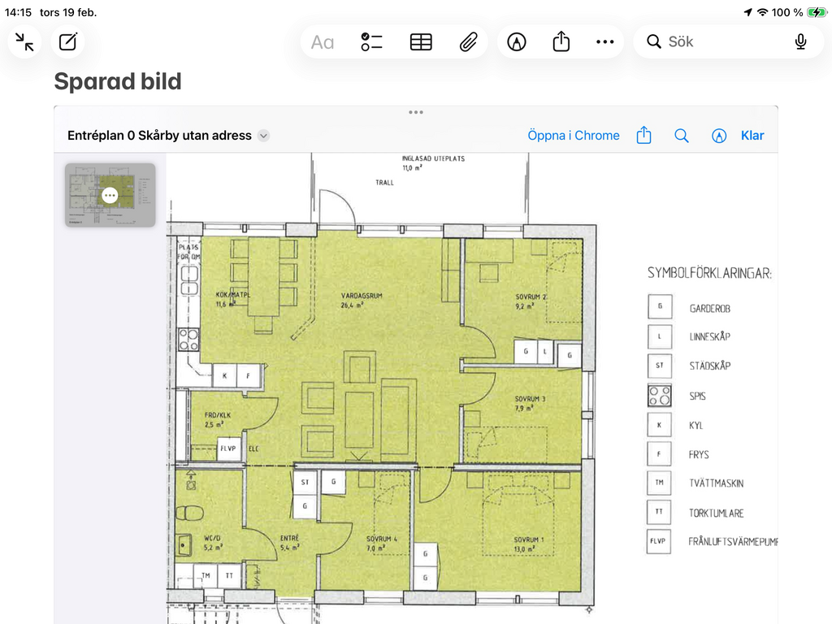Screen dimensions: 832x624
Task: Insert a checklist using the checklist icon
Action: point(371,42)
